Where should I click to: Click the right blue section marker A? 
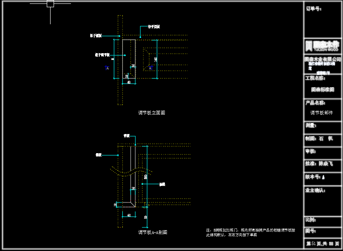pos(150,68)
